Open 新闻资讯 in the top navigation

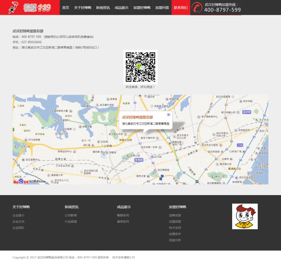point(103,7)
